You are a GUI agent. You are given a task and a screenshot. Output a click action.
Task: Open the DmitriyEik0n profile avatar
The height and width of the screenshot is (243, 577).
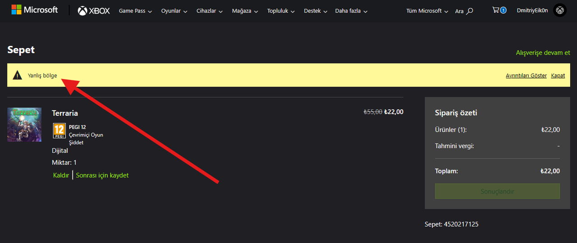point(560,10)
